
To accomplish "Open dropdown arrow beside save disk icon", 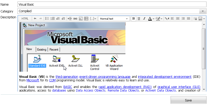I will 204,19.
